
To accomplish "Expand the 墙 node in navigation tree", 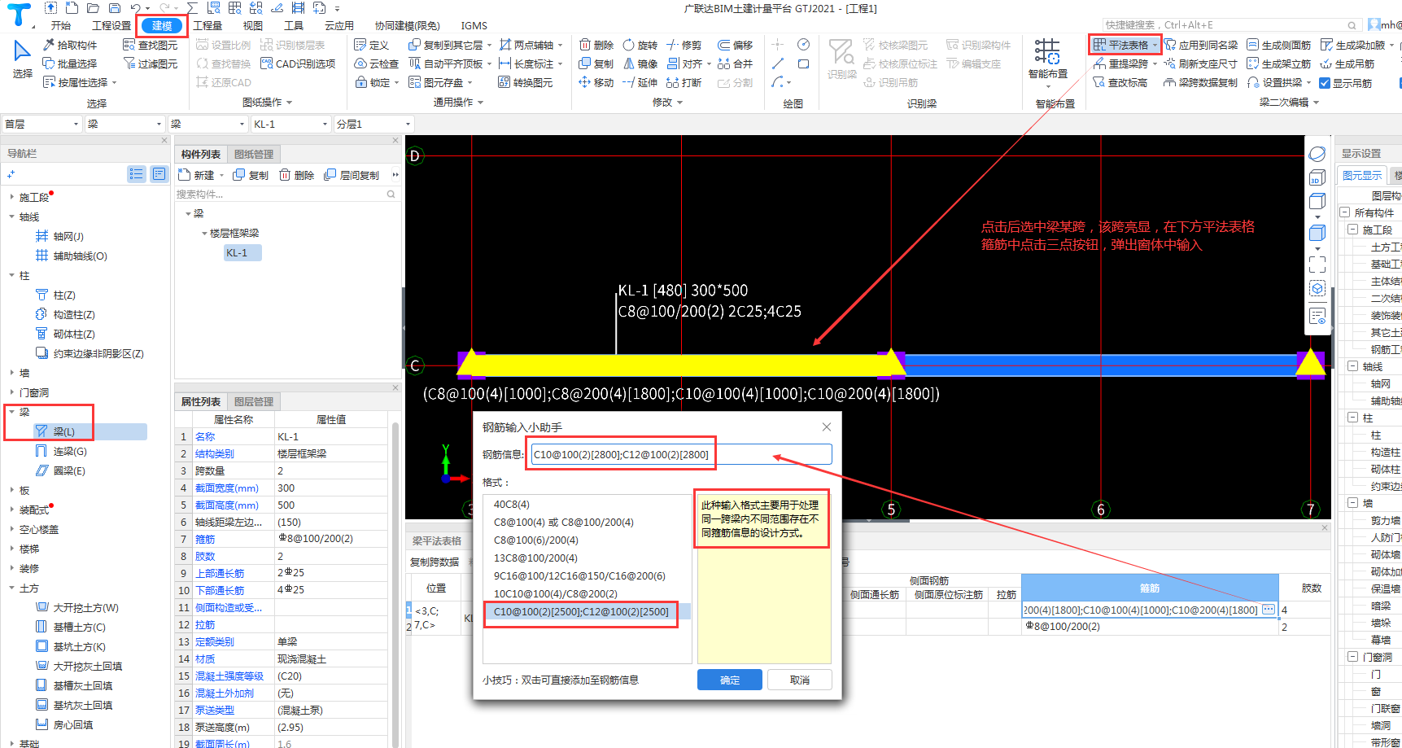I will pos(11,373).
